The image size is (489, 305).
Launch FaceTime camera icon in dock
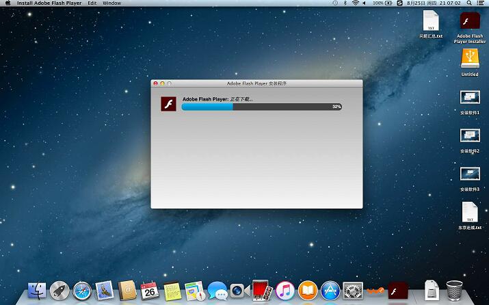239,291
